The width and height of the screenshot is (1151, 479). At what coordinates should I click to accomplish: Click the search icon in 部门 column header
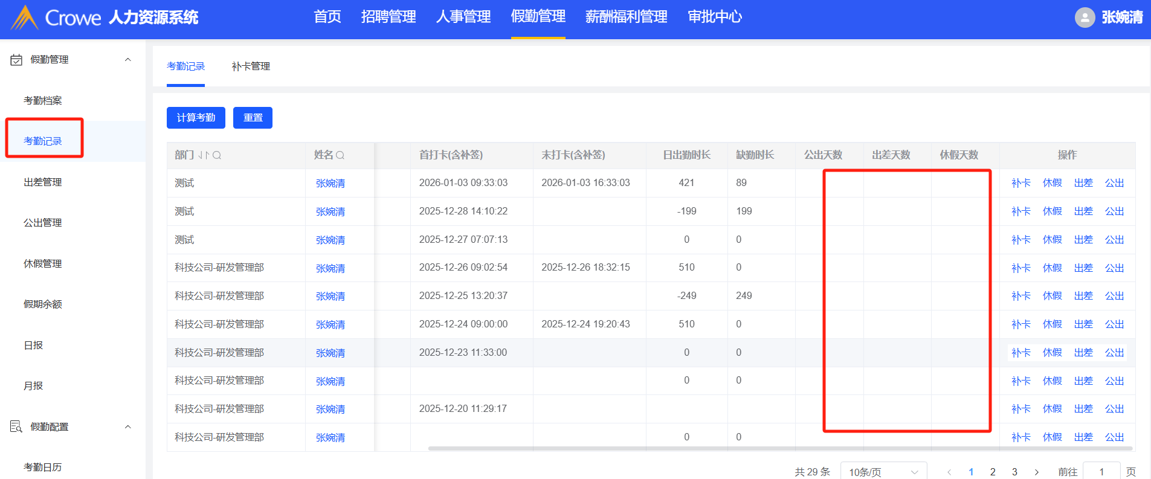coord(217,155)
